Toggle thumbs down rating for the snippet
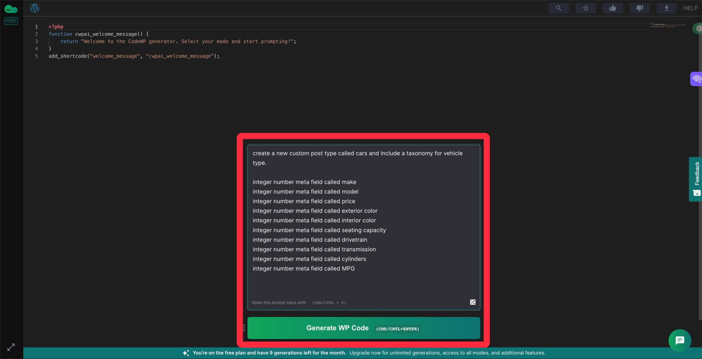702x359 pixels. tap(639, 8)
